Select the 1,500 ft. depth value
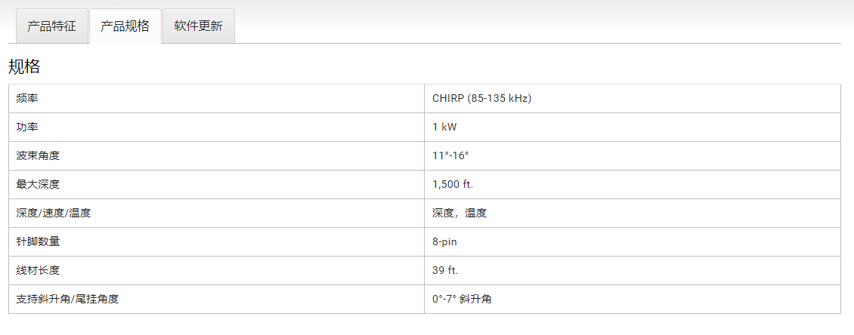Viewport: 854px width, 335px height. tap(453, 185)
